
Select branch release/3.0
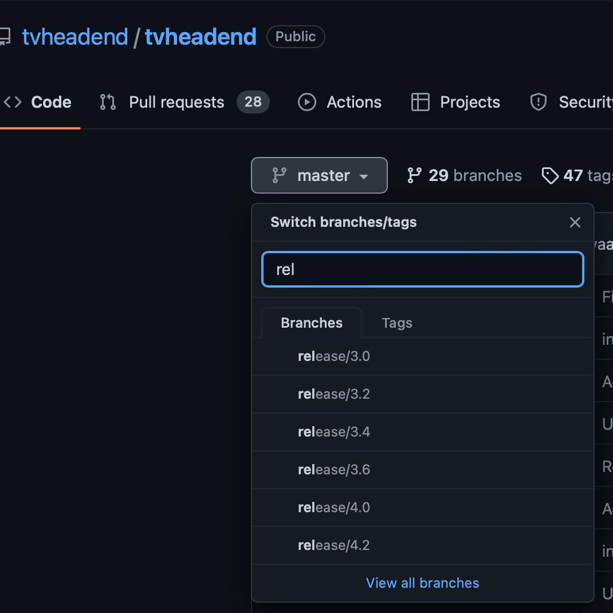click(423, 356)
